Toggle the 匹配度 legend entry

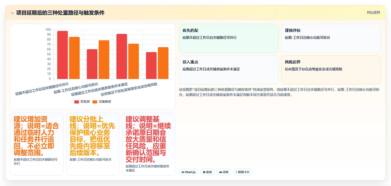coord(82,102)
